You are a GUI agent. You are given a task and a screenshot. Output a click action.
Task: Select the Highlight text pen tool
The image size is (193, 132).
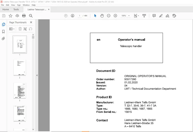point(161,16)
